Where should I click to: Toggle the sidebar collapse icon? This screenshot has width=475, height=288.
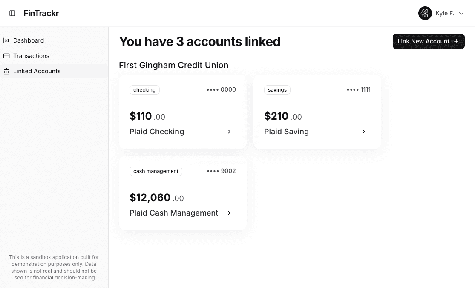click(12, 13)
